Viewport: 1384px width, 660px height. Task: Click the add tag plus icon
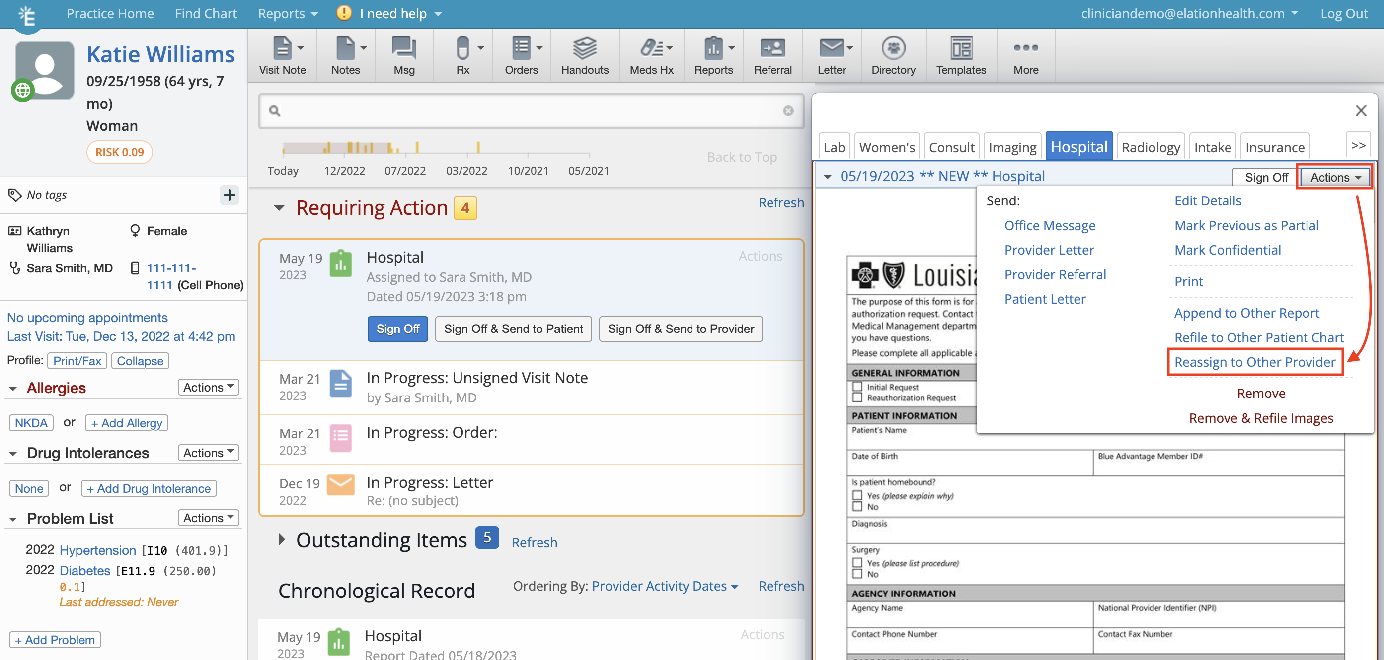[230, 195]
